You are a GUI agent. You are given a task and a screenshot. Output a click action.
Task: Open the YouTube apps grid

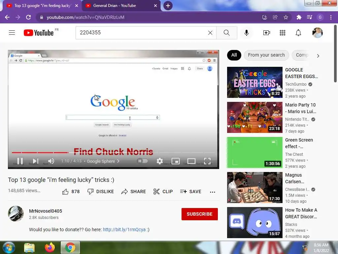[x=283, y=33]
